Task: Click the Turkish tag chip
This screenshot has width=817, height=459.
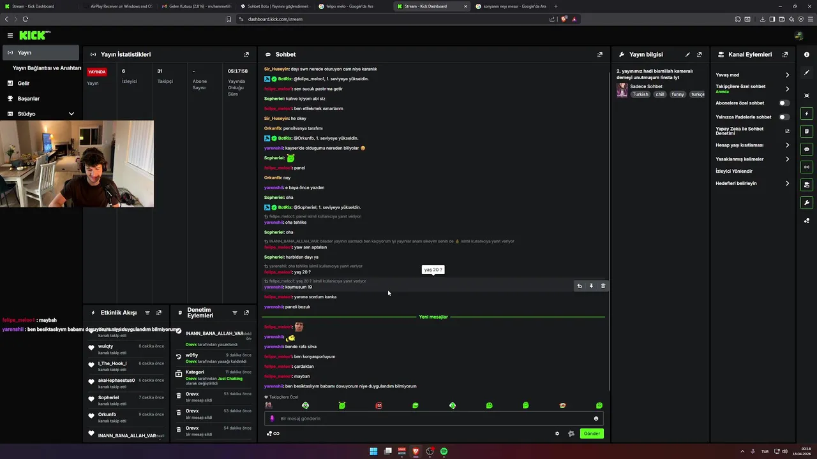Action: coord(640,94)
